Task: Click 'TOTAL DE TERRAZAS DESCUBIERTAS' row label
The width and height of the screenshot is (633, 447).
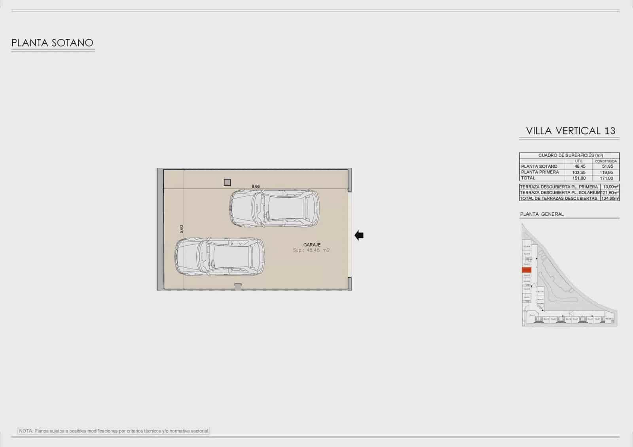Action: coord(559,198)
